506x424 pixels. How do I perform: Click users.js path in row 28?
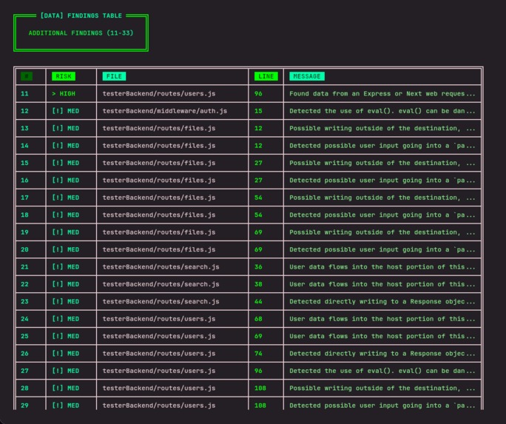pyautogui.click(x=159, y=388)
